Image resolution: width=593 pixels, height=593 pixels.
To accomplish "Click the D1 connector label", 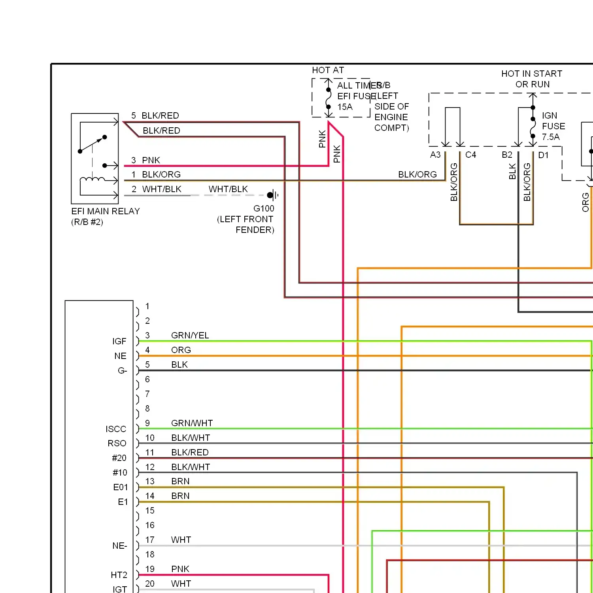I will (544, 155).
